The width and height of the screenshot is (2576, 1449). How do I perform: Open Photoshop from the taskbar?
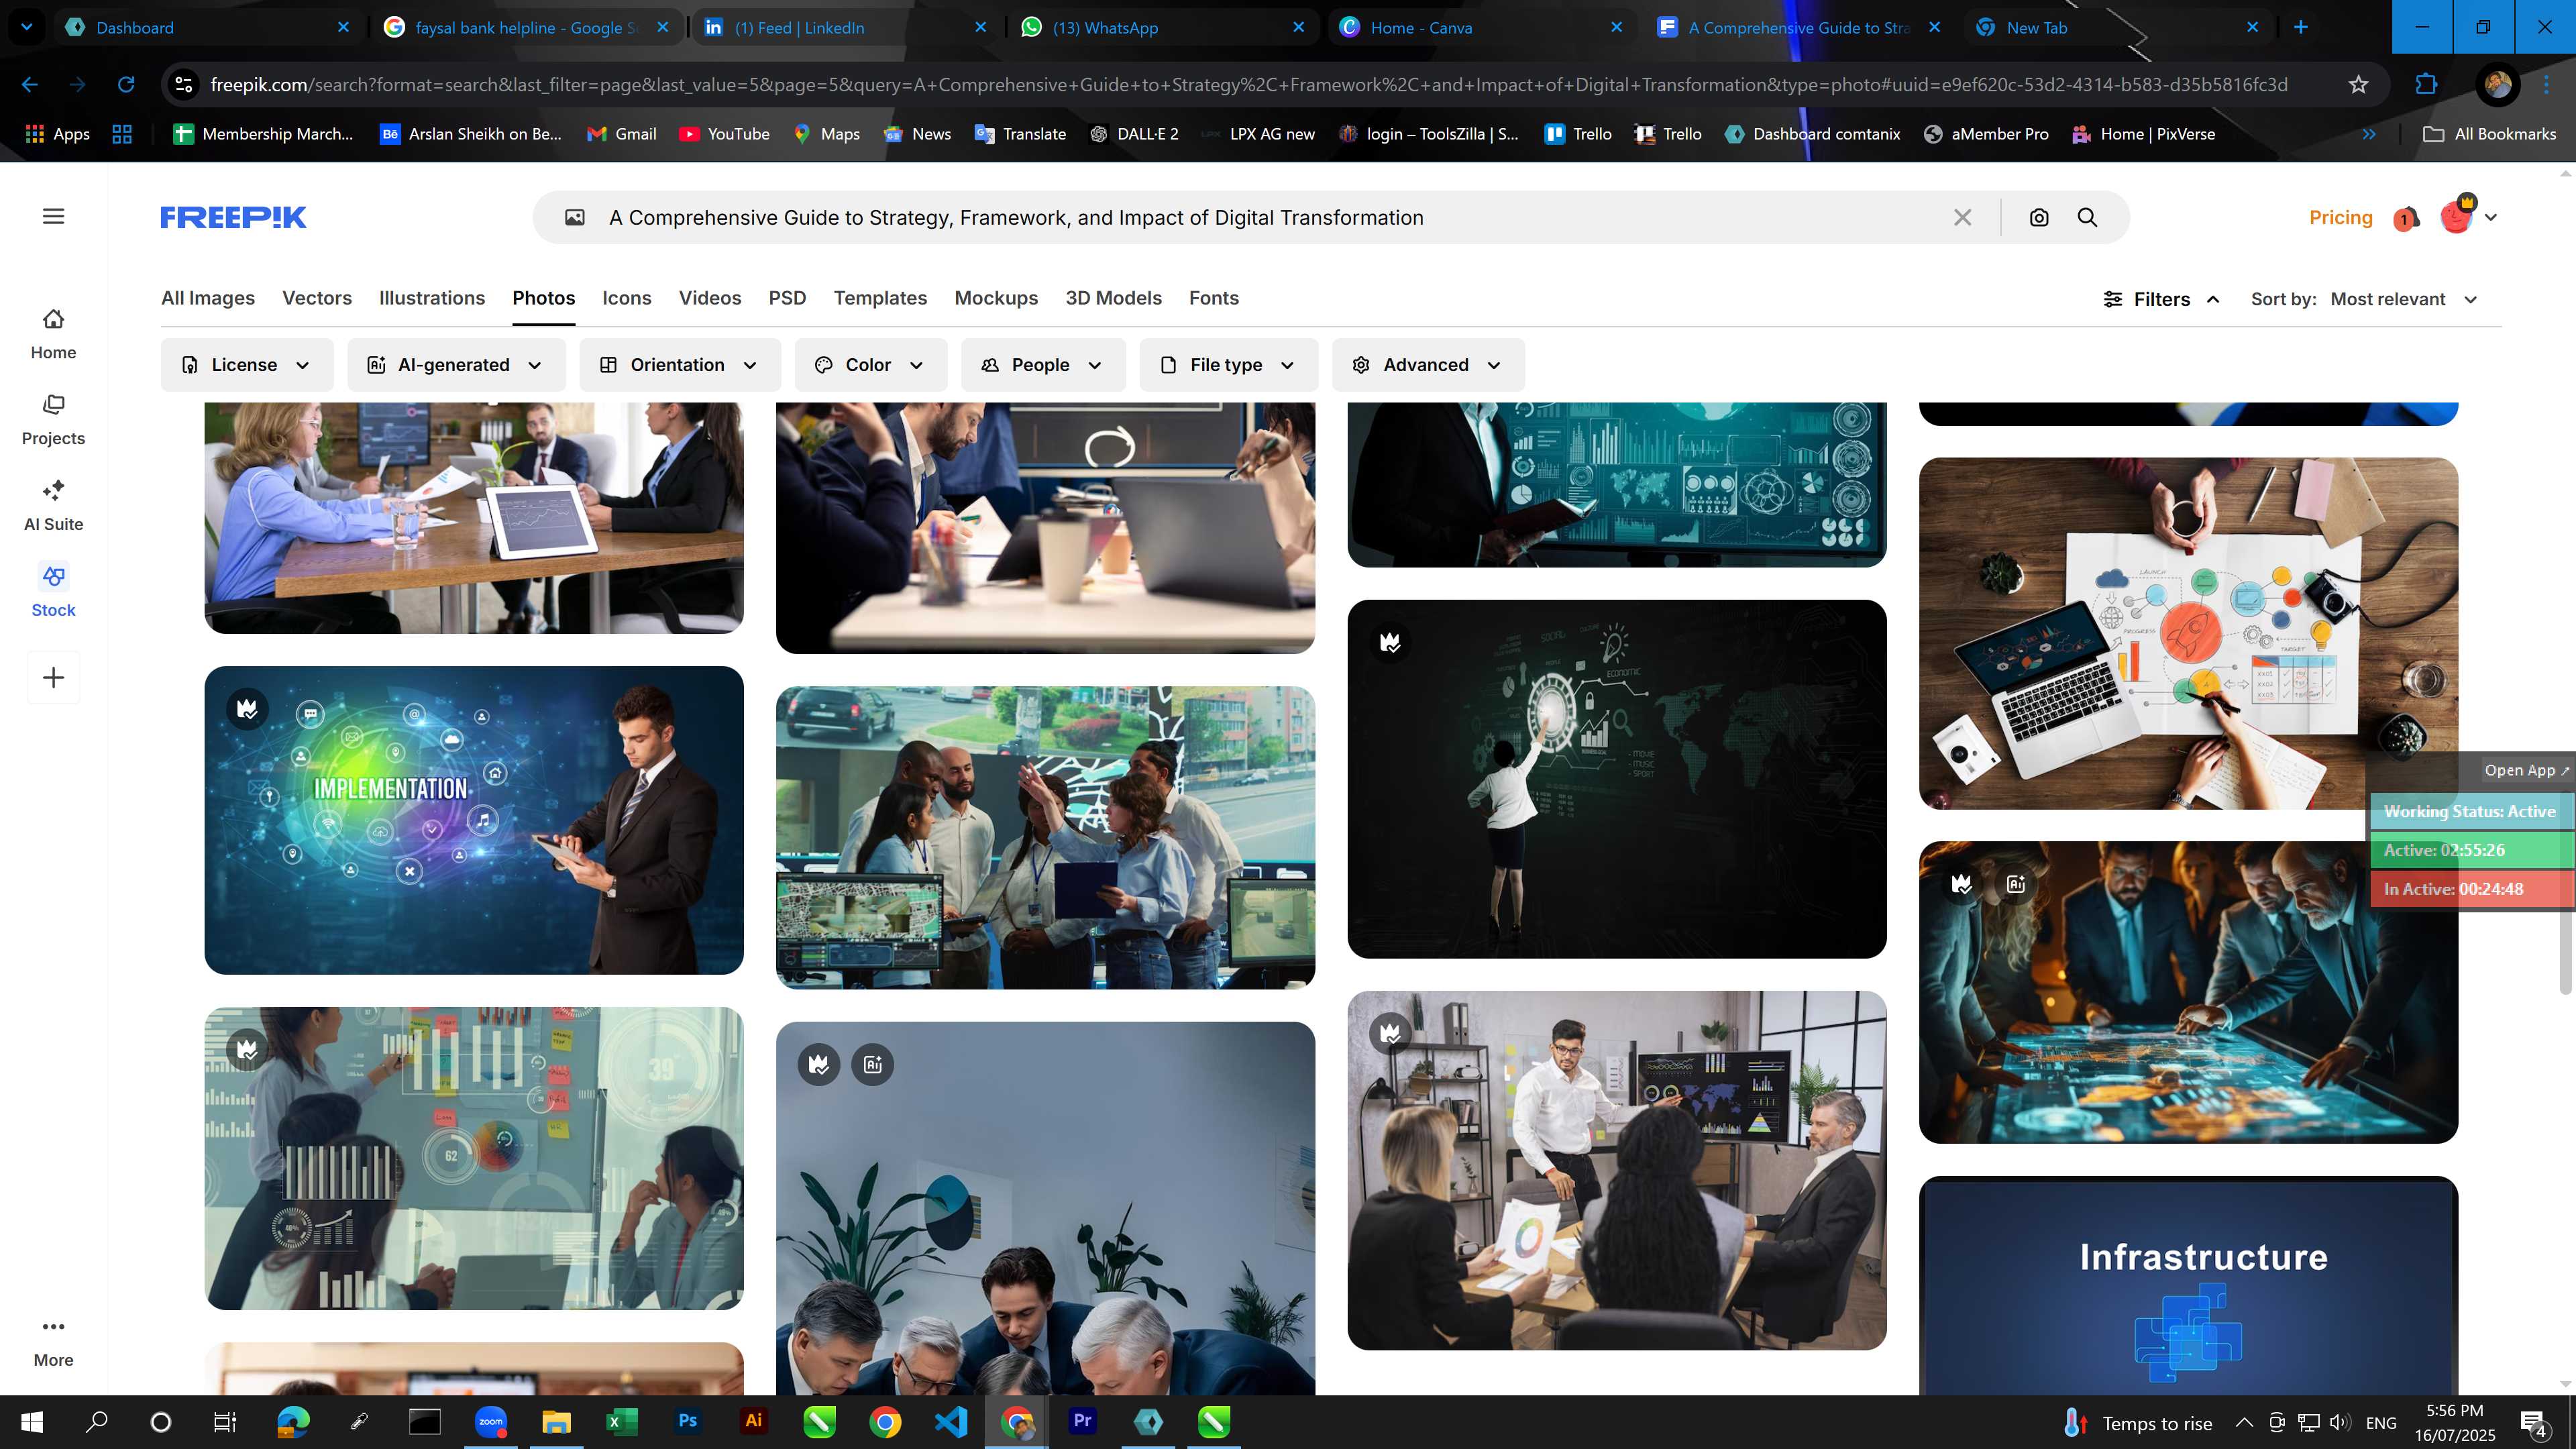[688, 1421]
